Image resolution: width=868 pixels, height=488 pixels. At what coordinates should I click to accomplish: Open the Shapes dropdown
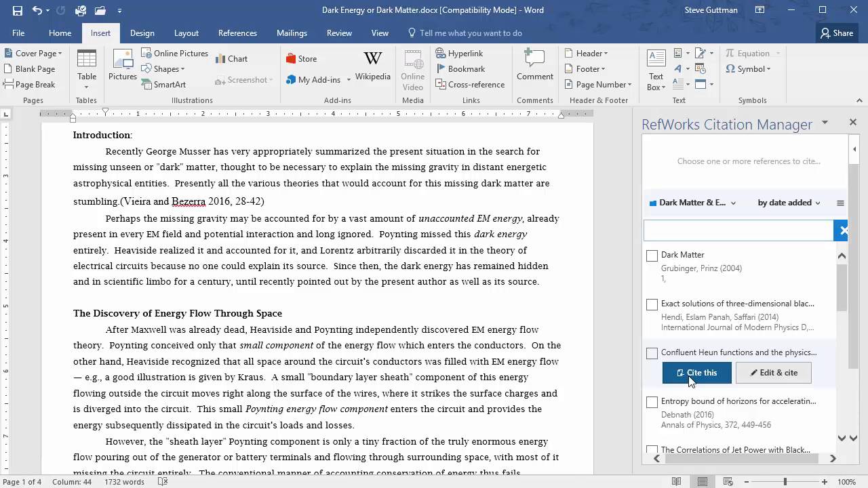(x=163, y=68)
